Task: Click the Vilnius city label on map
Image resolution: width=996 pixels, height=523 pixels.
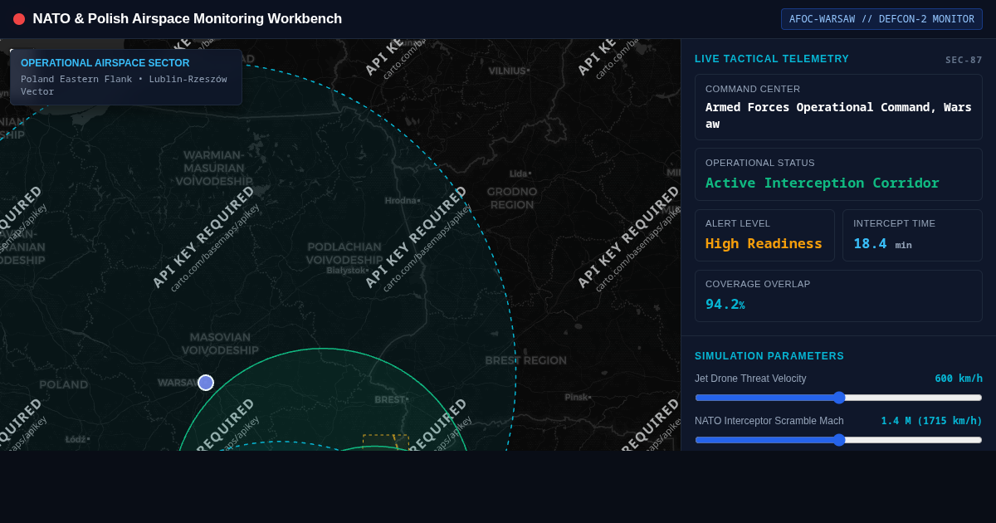Action: (x=509, y=71)
